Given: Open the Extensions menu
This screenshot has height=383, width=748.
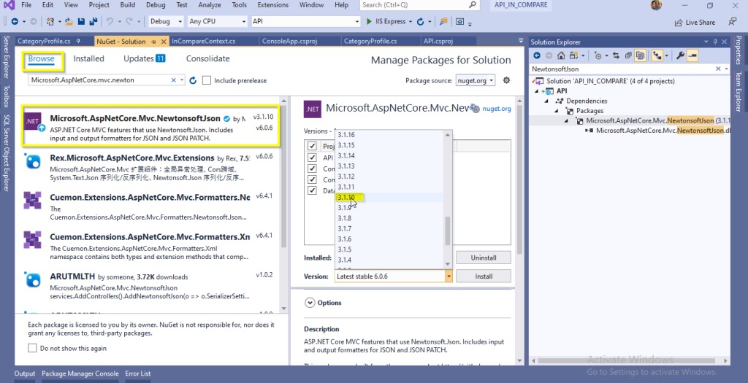Looking at the screenshot, I should [x=273, y=5].
